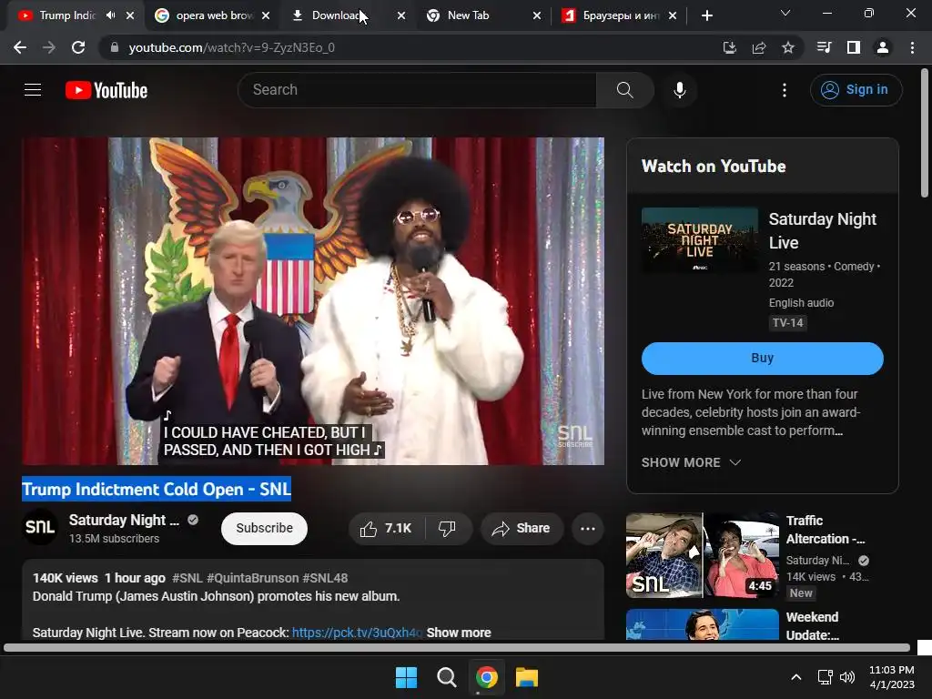932x699 pixels.
Task: Open Saturday Night Live channel avatar
Action: click(40, 527)
